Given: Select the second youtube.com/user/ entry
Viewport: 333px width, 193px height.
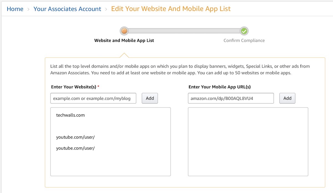Looking at the screenshot, I should [75, 148].
